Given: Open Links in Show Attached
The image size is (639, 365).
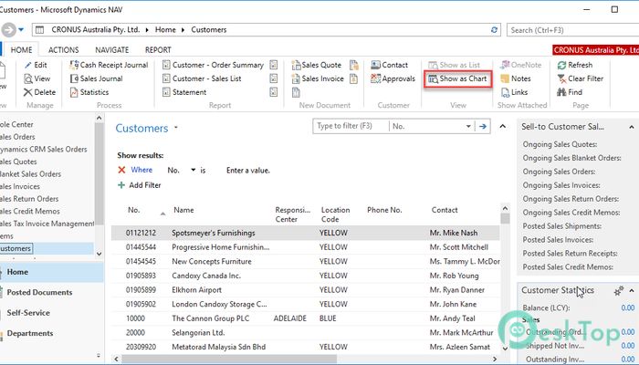Looking at the screenshot, I should (514, 92).
